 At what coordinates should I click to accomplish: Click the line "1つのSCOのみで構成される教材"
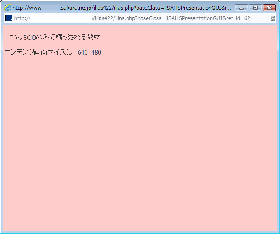click(53, 38)
